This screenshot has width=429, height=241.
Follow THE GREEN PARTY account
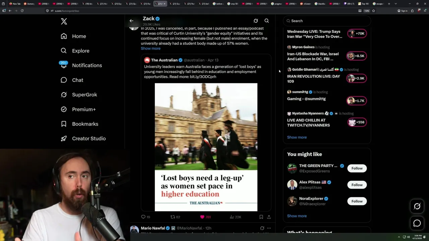pyautogui.click(x=357, y=168)
